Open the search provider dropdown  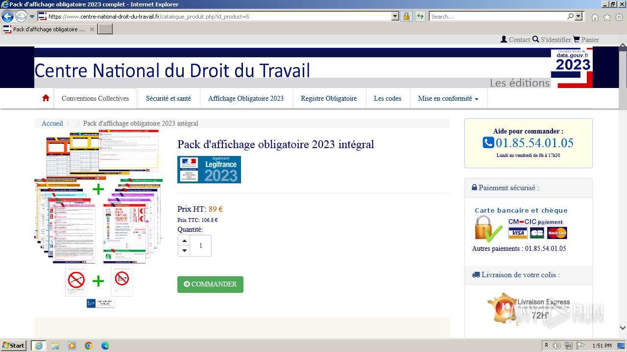[579, 16]
